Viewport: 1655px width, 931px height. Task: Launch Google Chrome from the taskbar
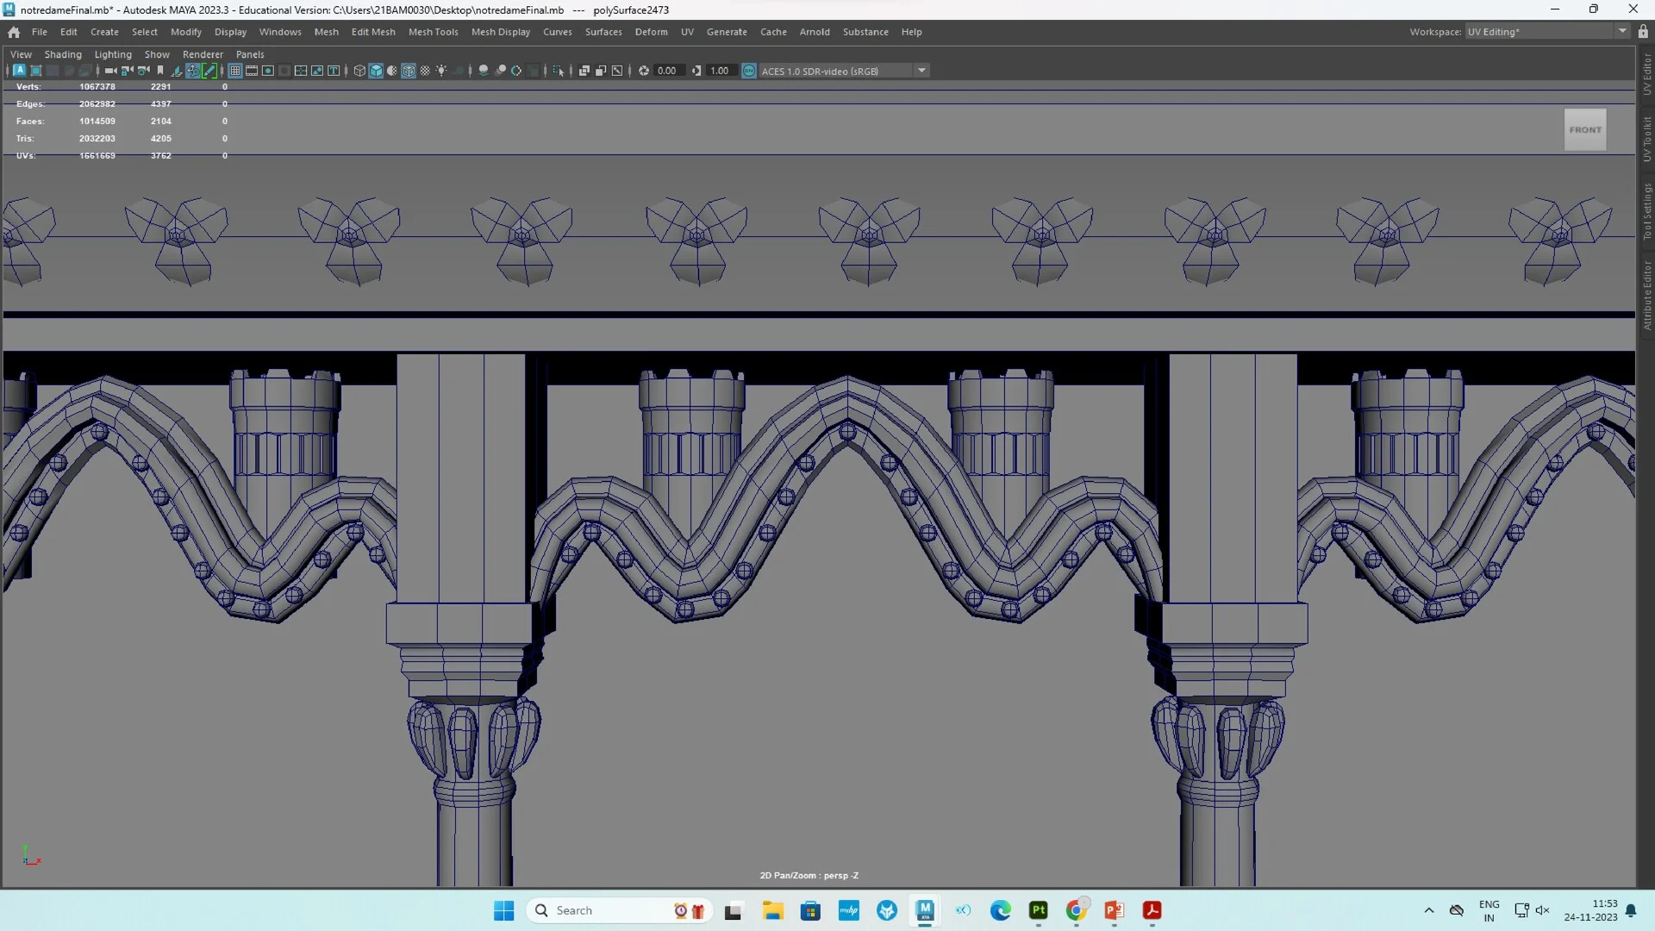click(x=1075, y=910)
